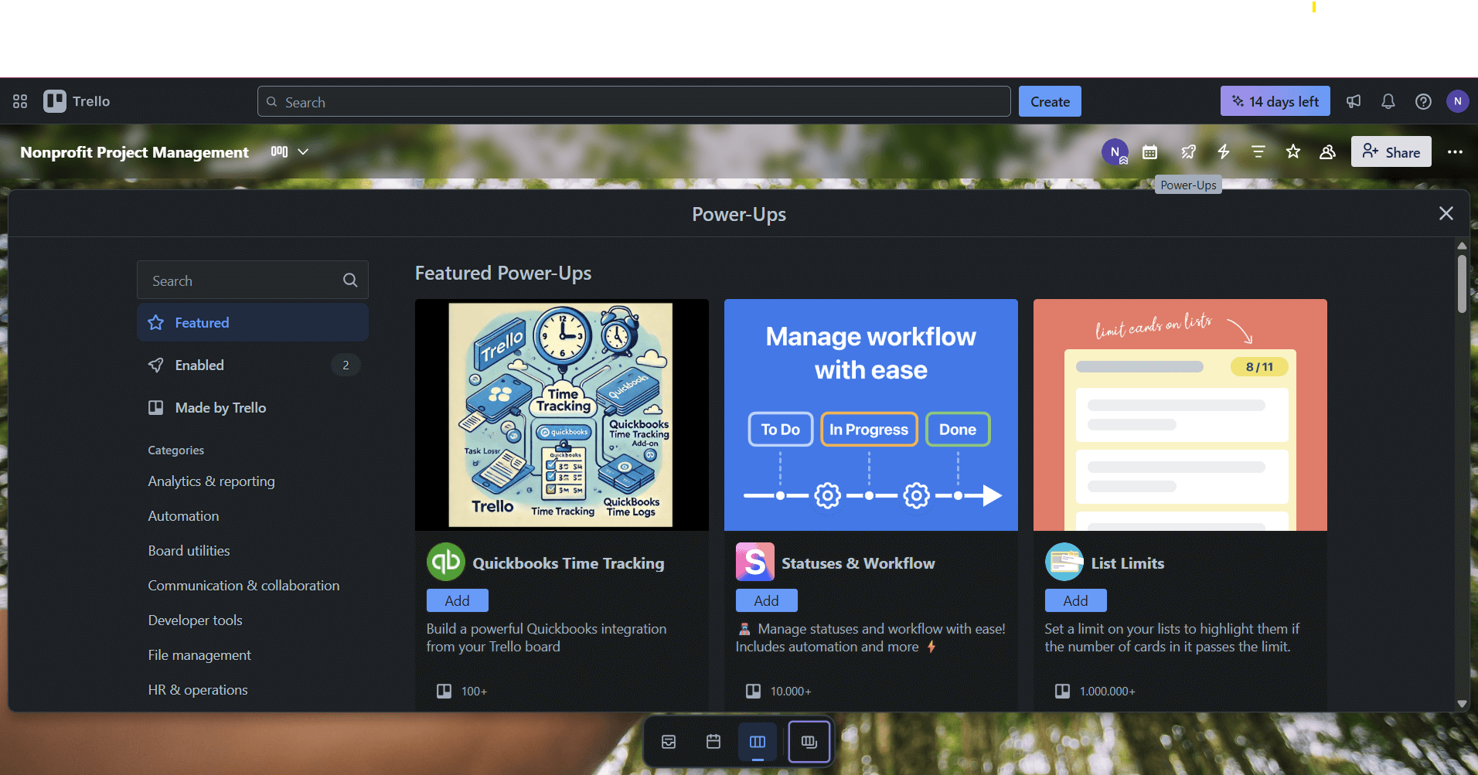Image resolution: width=1478 pixels, height=775 pixels.
Task: Open the board calendar Power-Up icon
Action: point(1149,152)
